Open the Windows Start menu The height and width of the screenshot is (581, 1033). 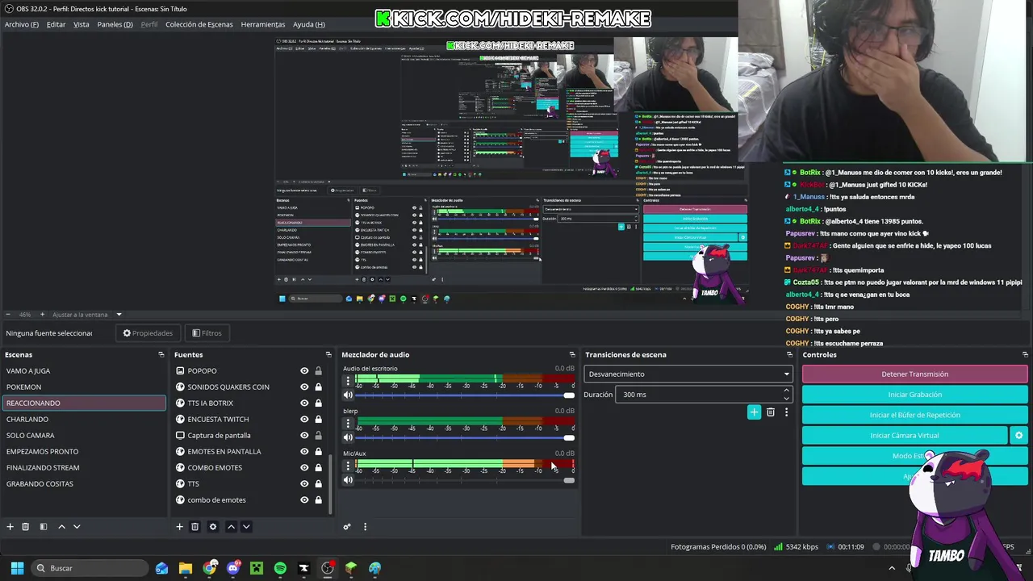click(x=17, y=568)
